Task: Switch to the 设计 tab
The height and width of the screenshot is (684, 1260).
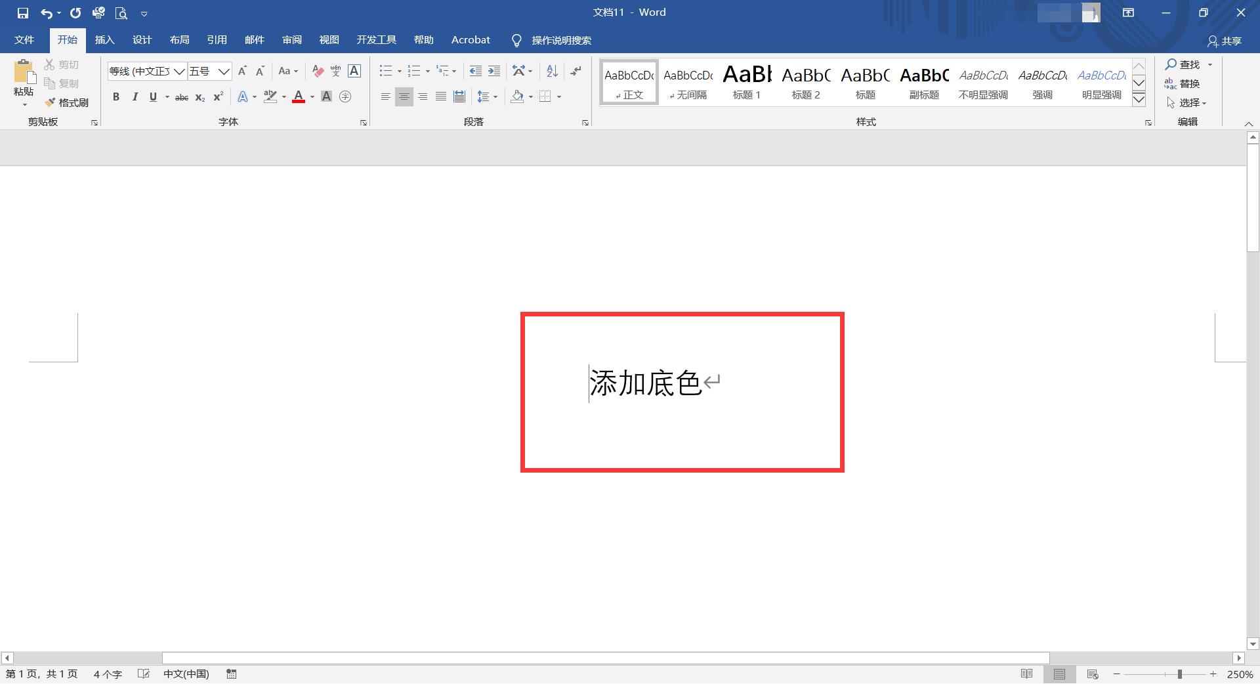Action: (x=142, y=40)
